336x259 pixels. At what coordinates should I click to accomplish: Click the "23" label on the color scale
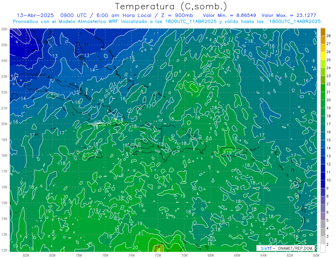(x=328, y=76)
